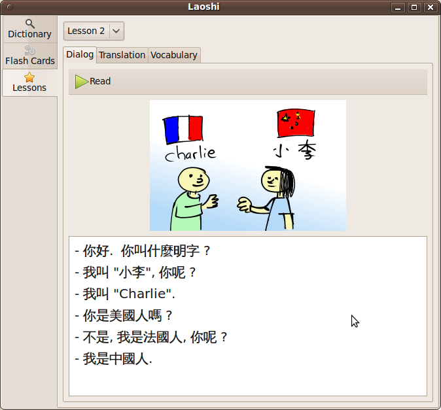Click the gears icon above Flash Cards
The image size is (441, 410).
pos(30,50)
